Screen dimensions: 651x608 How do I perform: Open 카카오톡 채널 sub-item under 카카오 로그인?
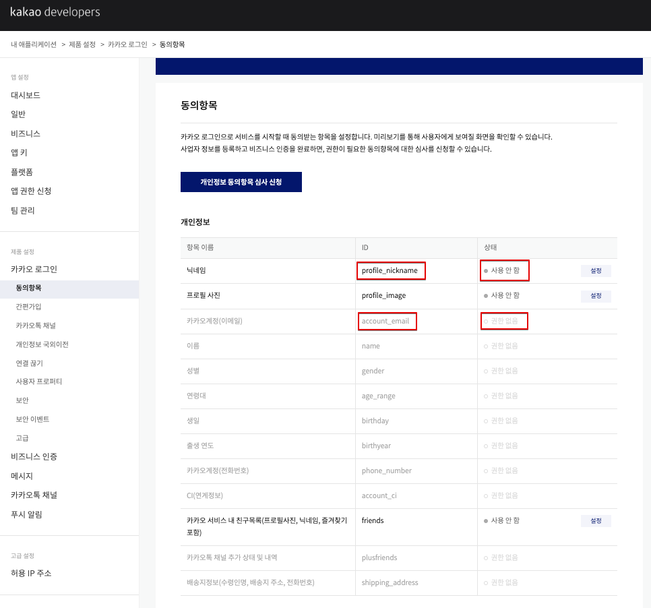pos(36,326)
